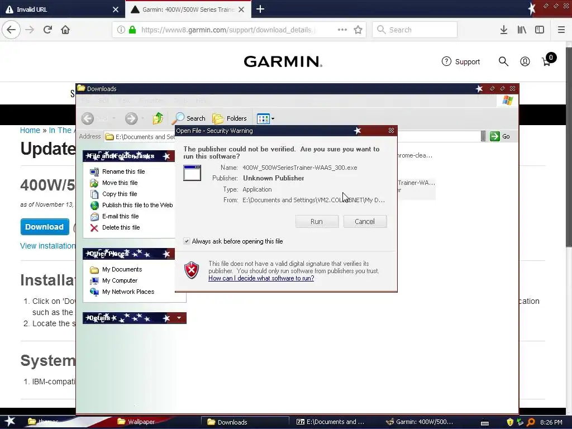Click Run in the Security Warning dialog

[317, 221]
